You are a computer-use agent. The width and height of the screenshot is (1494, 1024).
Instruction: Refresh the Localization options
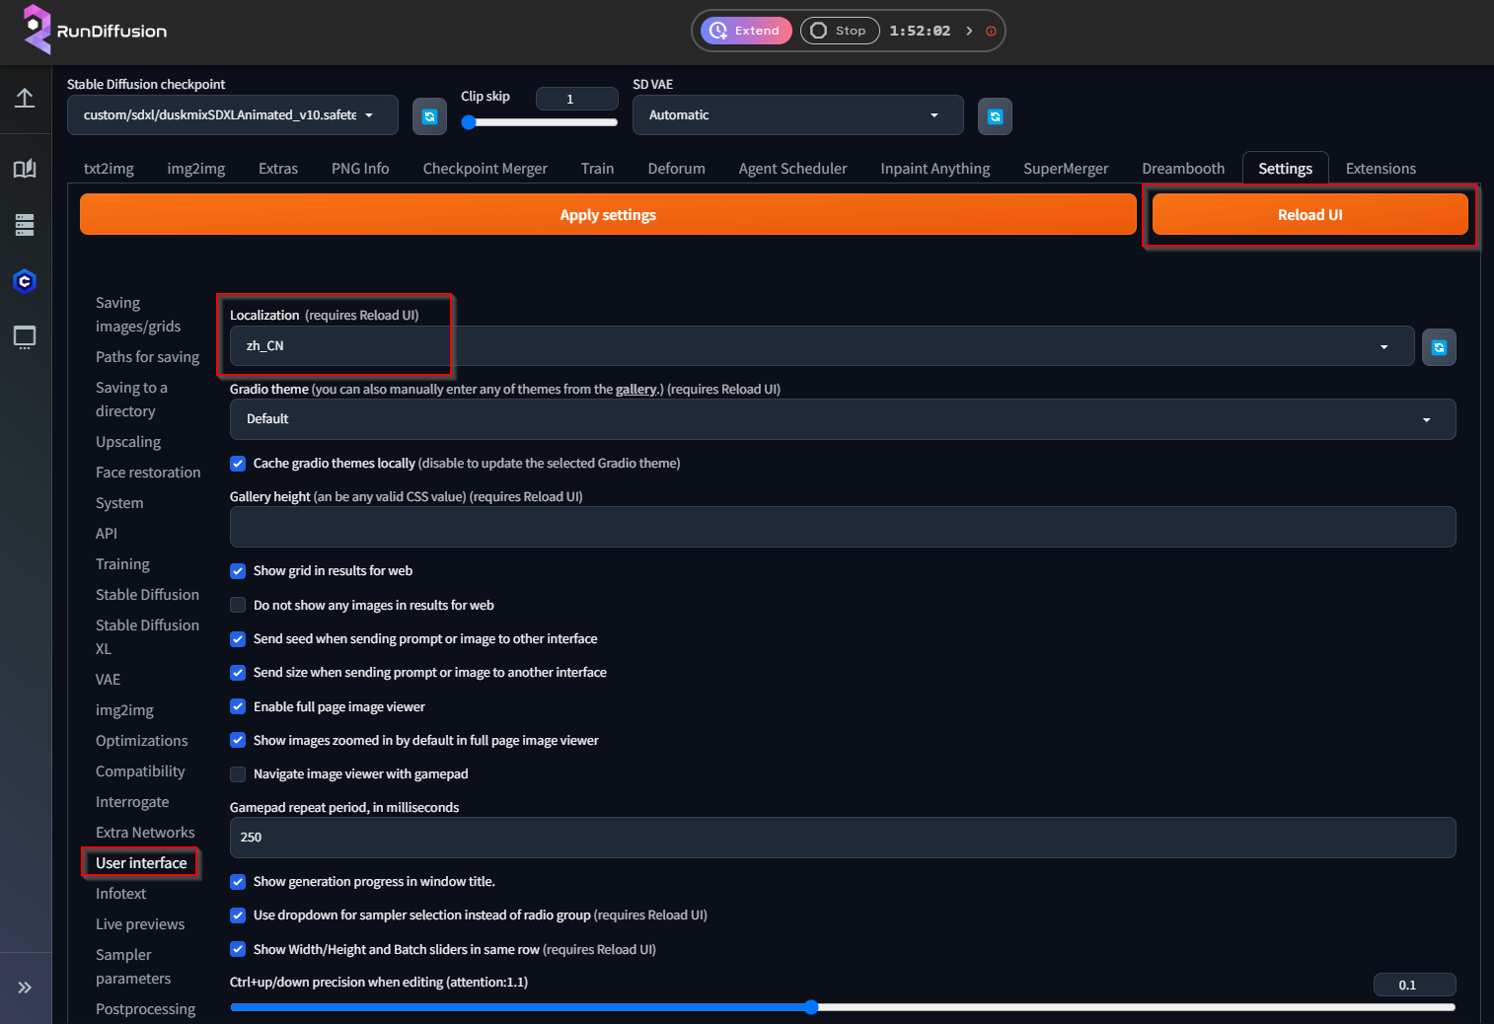coord(1439,346)
